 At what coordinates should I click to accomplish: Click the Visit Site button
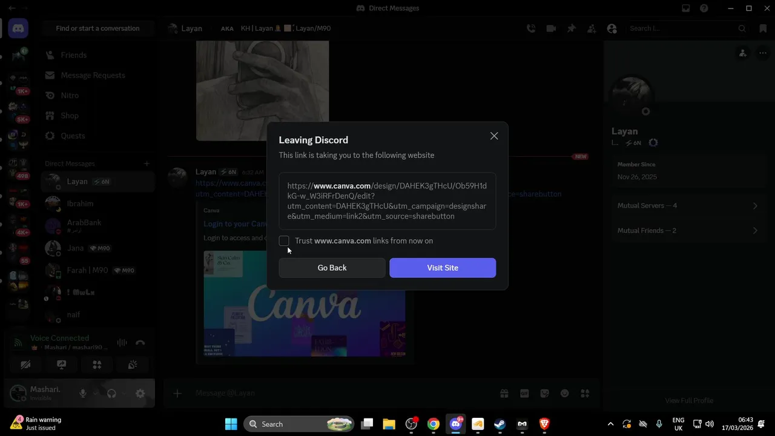(x=443, y=268)
